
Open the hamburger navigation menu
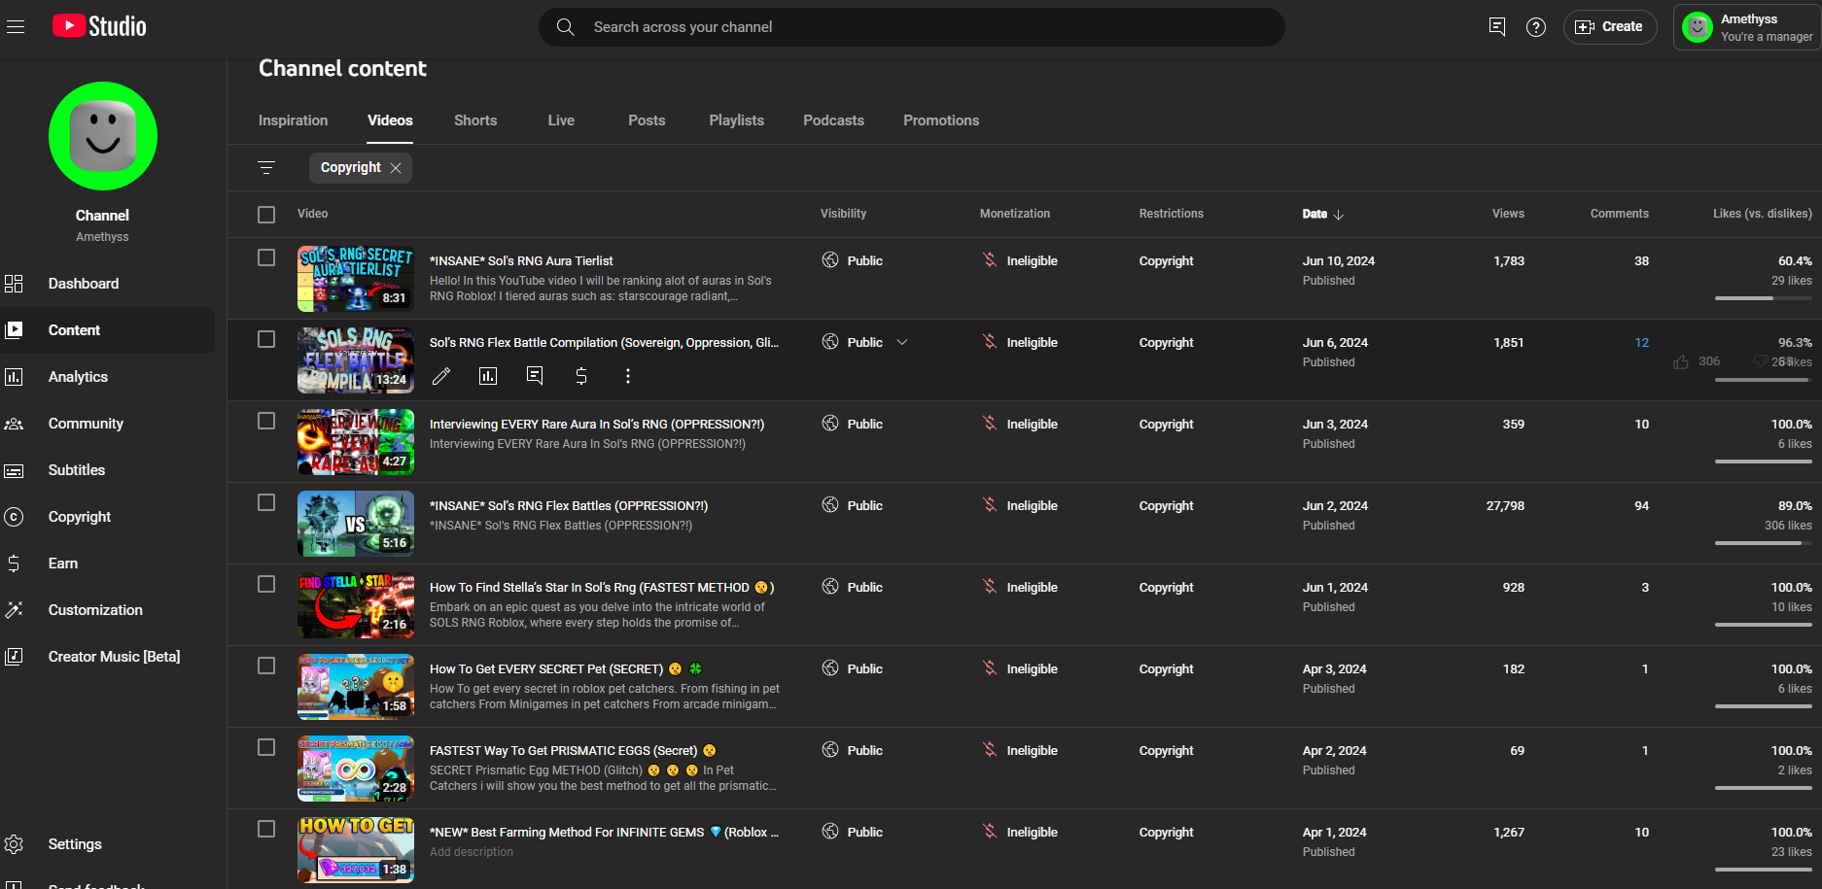(16, 26)
